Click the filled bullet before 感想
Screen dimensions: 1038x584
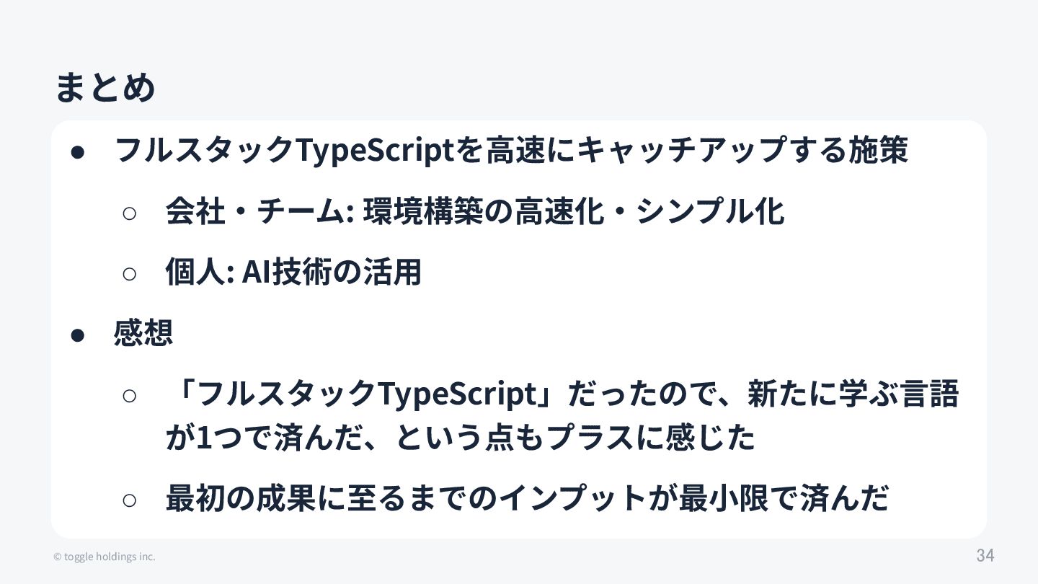pos(79,335)
